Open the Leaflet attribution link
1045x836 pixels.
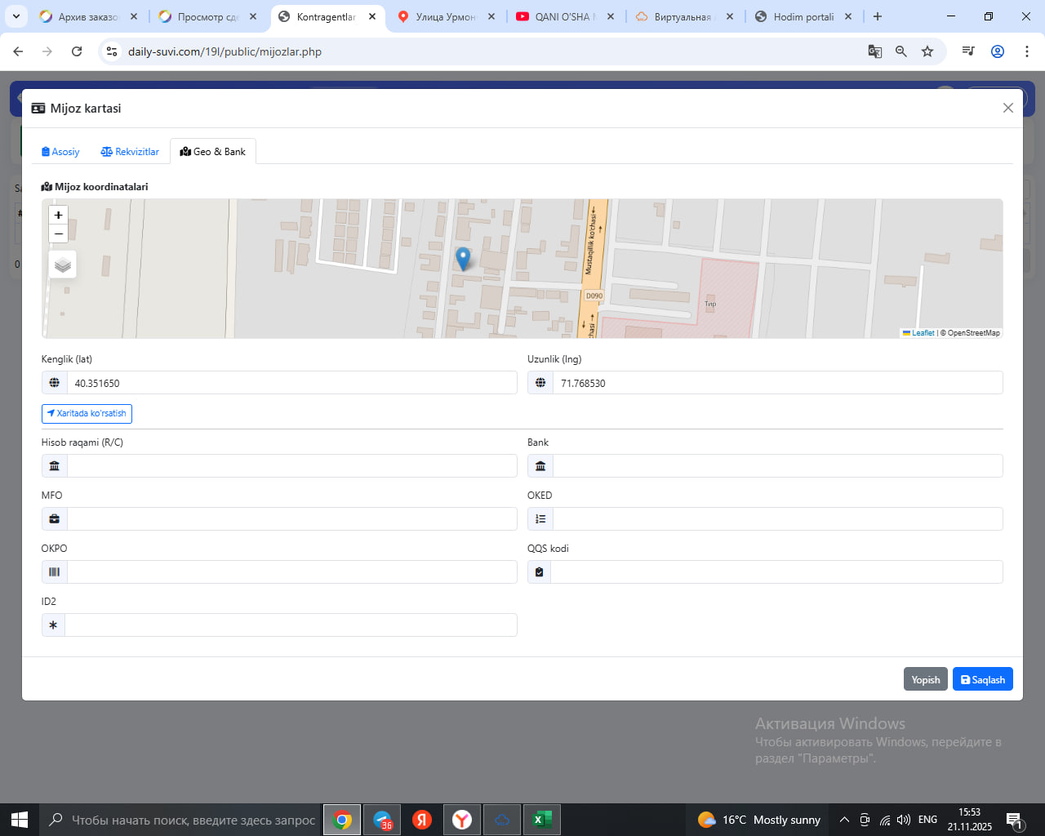(x=922, y=333)
